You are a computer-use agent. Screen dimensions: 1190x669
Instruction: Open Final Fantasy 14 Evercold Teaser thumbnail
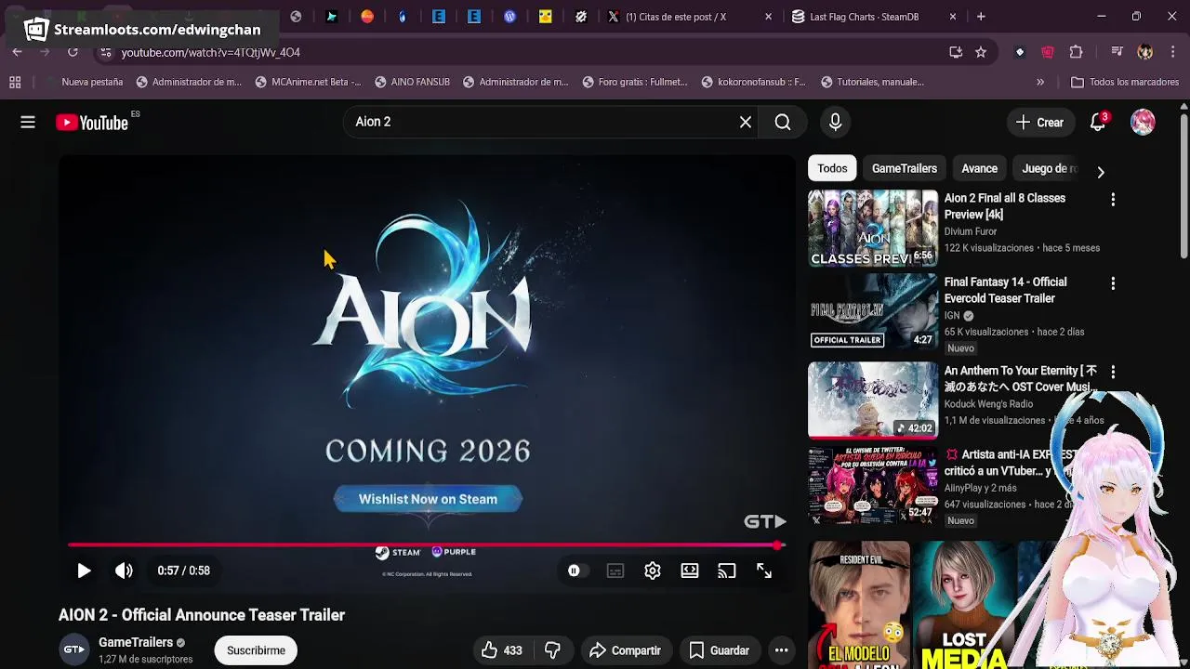[873, 311]
